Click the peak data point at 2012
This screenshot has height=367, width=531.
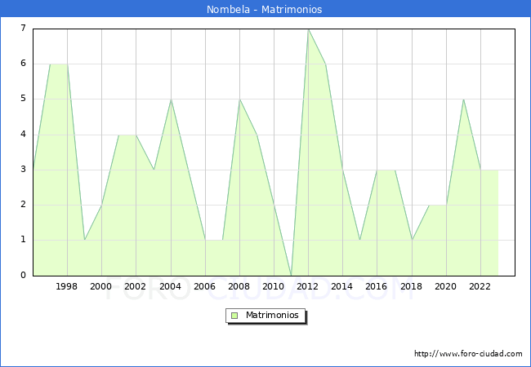[x=308, y=29]
